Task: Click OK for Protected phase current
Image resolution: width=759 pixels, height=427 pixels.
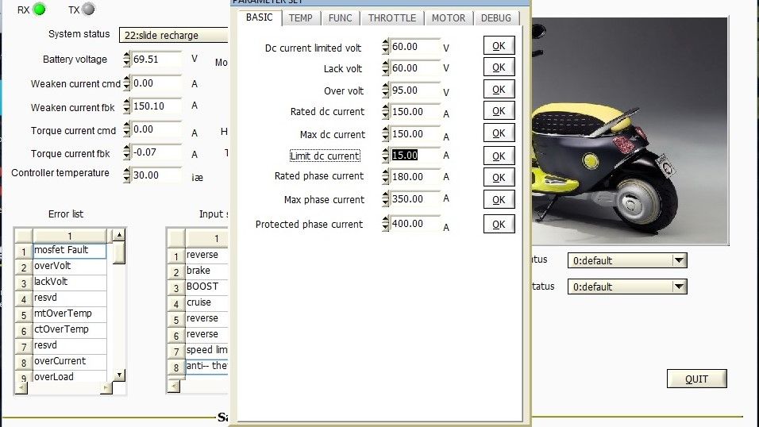Action: (499, 225)
